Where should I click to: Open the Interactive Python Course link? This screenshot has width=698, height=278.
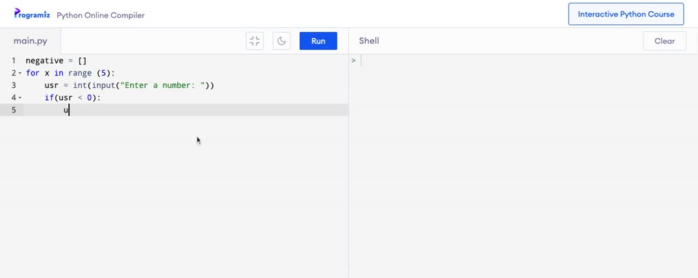tap(626, 14)
